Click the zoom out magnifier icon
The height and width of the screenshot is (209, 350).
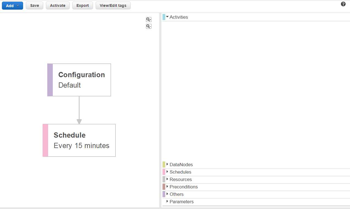click(x=148, y=26)
